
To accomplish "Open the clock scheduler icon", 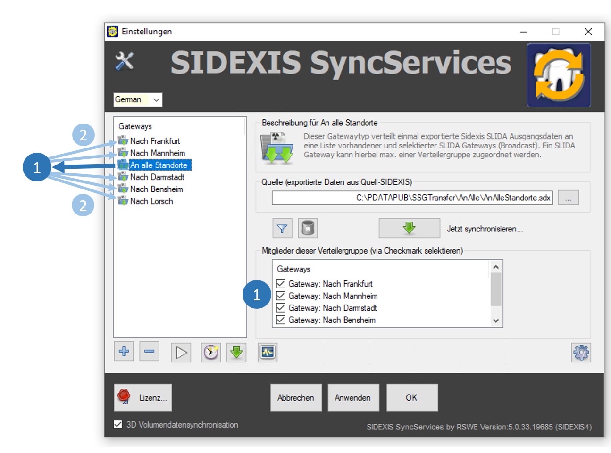I will 211,352.
